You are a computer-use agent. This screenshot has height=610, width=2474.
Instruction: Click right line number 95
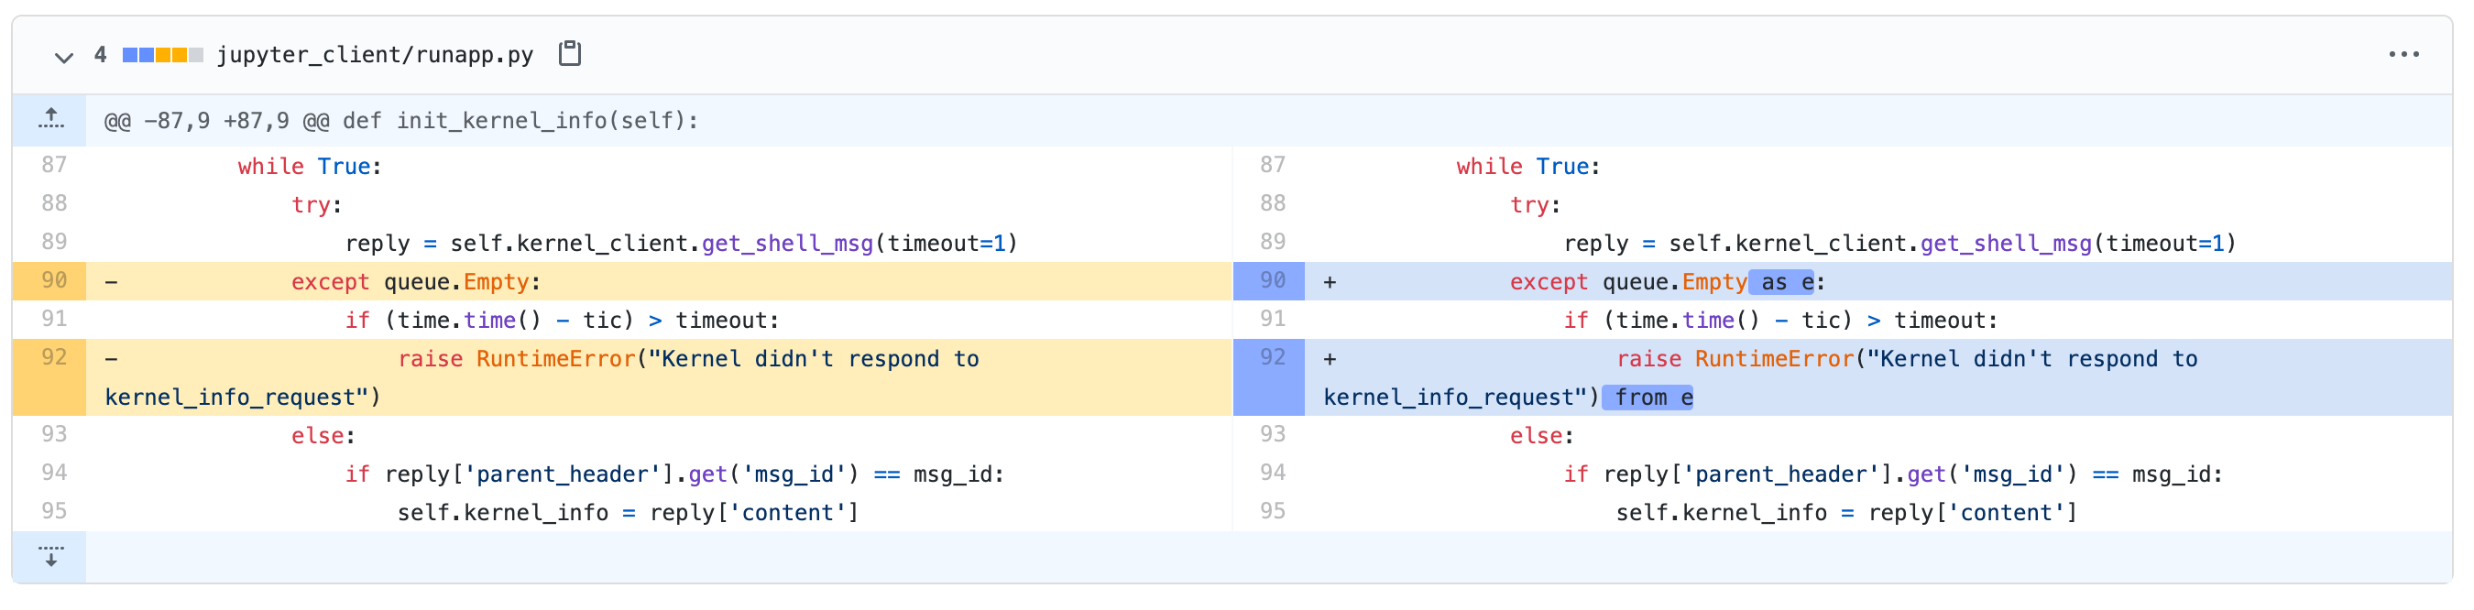(1273, 511)
